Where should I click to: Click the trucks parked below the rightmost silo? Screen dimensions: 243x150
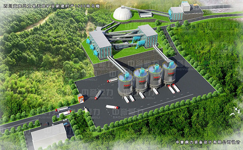point(173,88)
